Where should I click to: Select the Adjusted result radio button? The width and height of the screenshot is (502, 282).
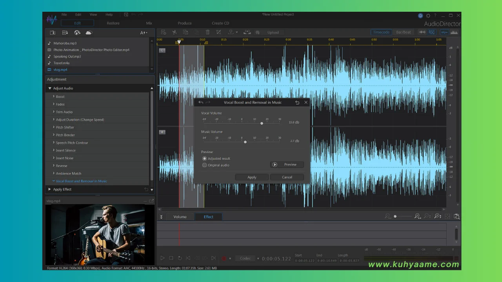point(204,159)
